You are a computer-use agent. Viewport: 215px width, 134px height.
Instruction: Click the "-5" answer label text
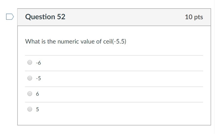[38, 78]
